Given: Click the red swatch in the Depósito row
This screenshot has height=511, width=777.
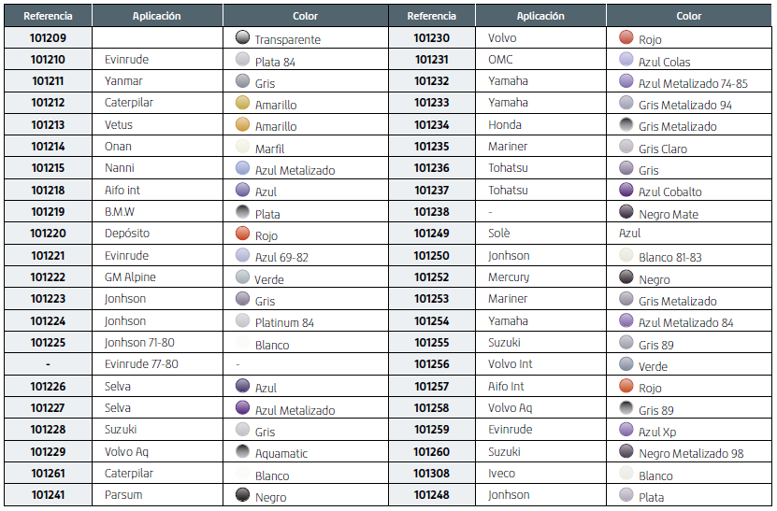Looking at the screenshot, I should point(243,234).
